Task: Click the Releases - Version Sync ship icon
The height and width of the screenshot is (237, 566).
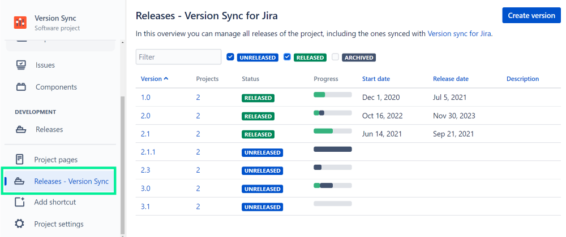Action: tap(20, 181)
